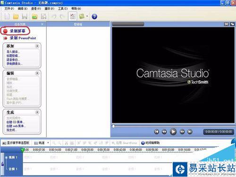Click the blue Help question-mark icon

(94, 17)
